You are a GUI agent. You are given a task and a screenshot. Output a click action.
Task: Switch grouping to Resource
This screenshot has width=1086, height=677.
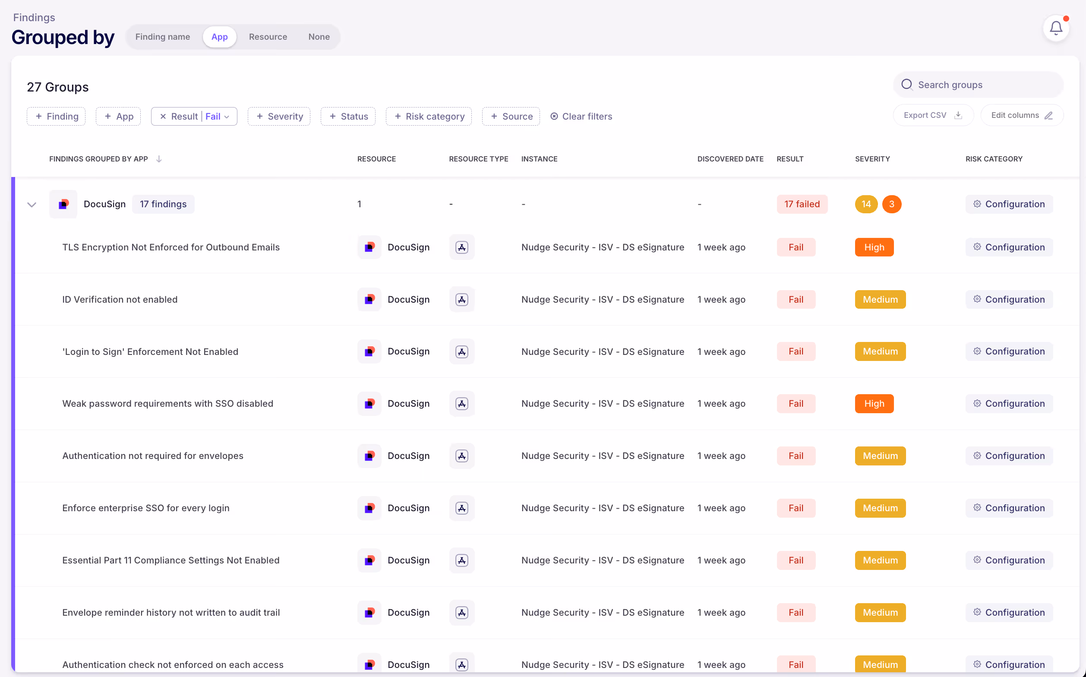(268, 37)
